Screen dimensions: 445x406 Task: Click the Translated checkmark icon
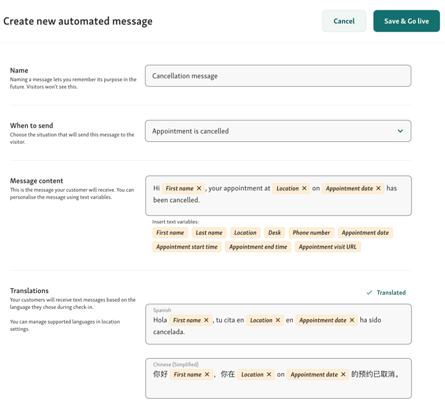tap(369, 293)
